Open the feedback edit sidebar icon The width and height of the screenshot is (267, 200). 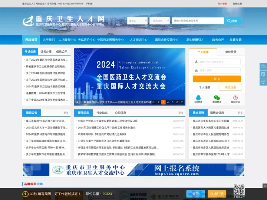click(x=263, y=74)
